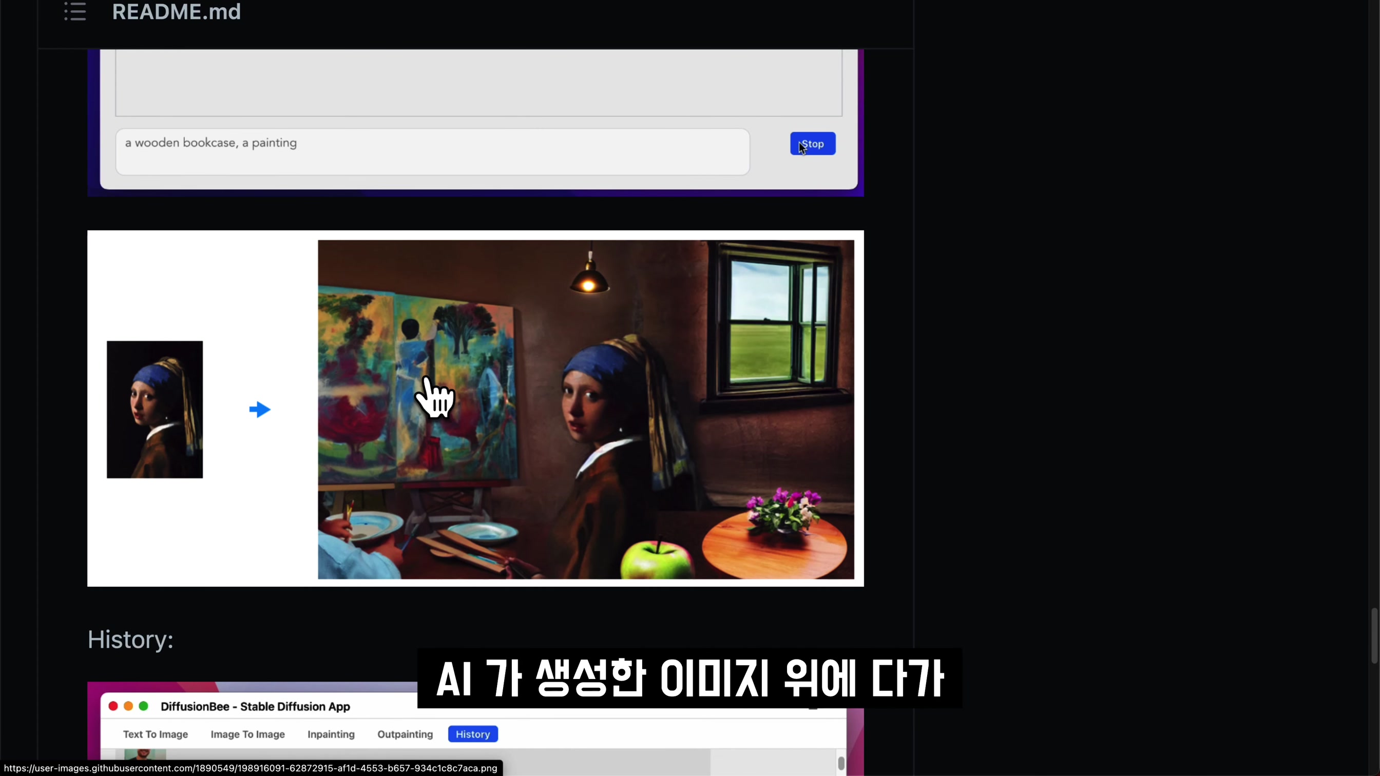Click the red close dot of DiffusionBee window
This screenshot has height=776, width=1380.
tap(113, 706)
